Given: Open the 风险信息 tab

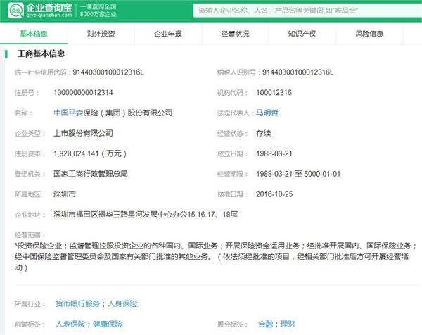Looking at the screenshot, I should pyautogui.click(x=369, y=34).
